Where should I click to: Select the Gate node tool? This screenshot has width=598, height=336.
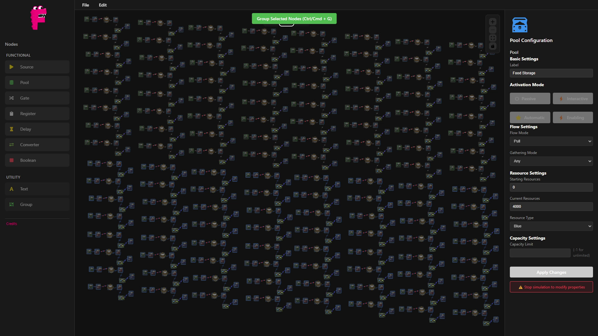pyautogui.click(x=37, y=98)
